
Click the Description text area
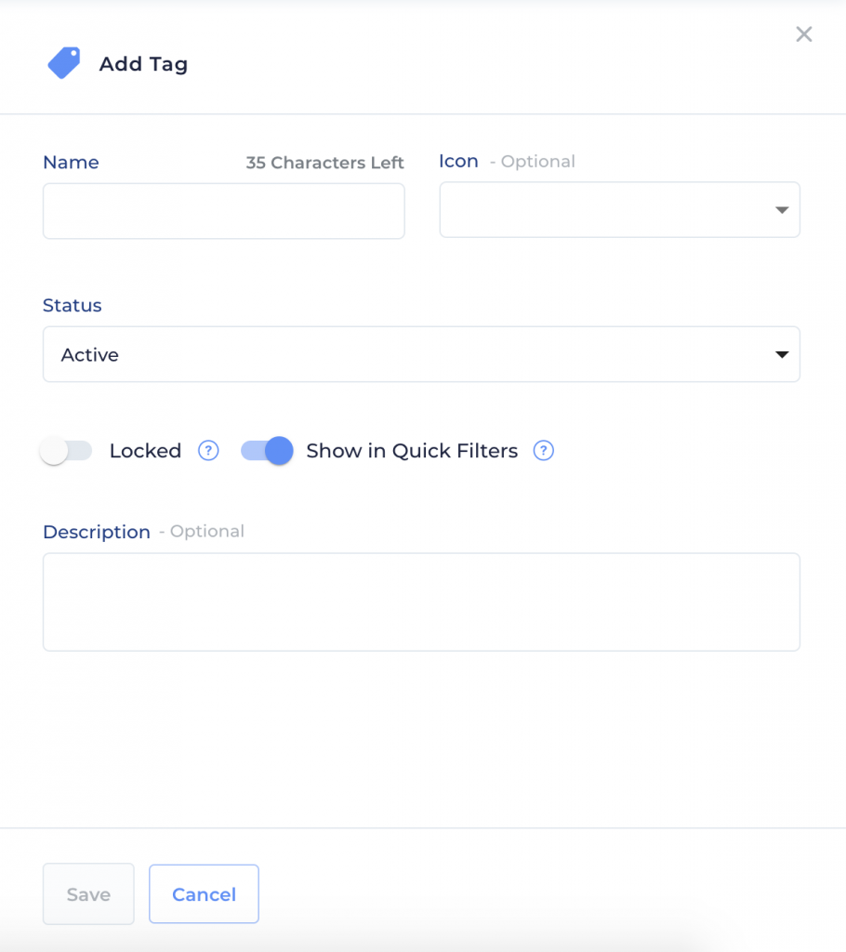coord(421,602)
